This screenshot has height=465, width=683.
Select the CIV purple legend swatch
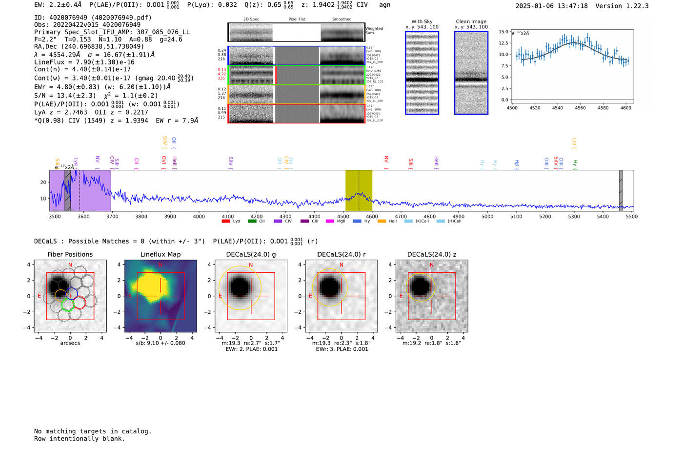click(278, 222)
